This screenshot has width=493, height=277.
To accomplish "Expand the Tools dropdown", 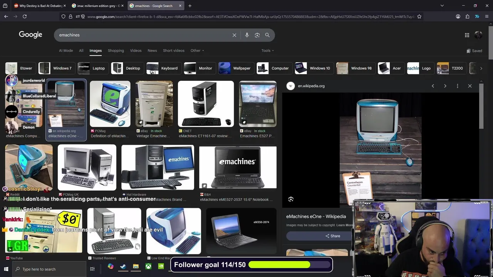I will point(268,50).
